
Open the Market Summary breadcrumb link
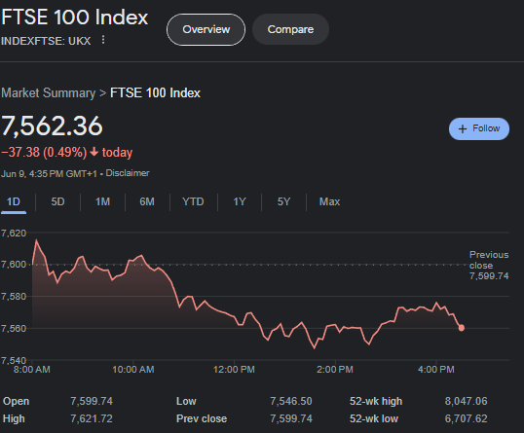point(48,93)
